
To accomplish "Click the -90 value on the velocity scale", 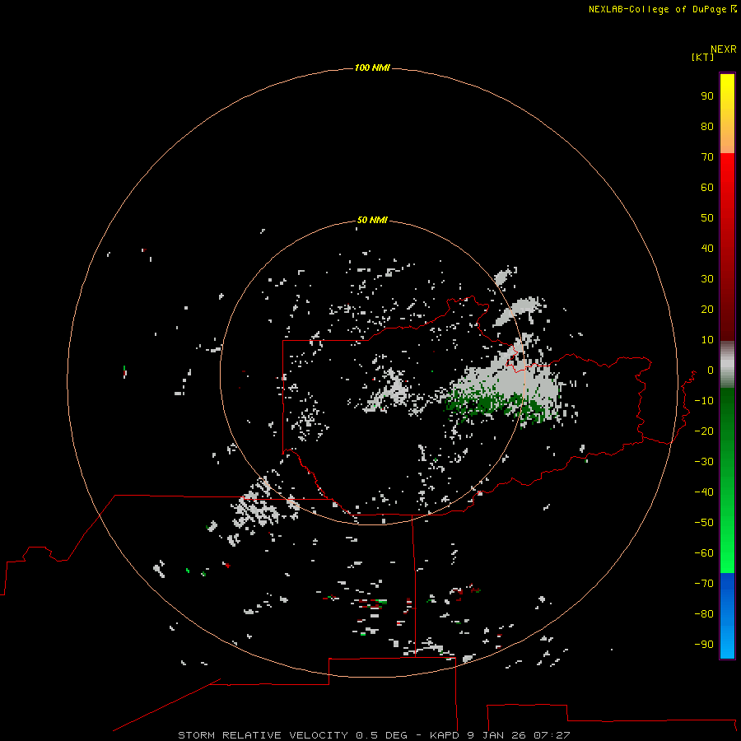I will coord(704,645).
